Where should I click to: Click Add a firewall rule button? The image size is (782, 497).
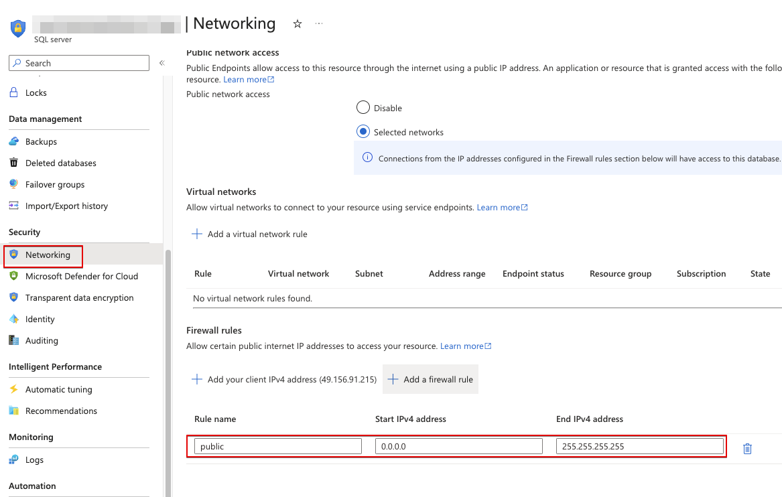click(x=430, y=379)
